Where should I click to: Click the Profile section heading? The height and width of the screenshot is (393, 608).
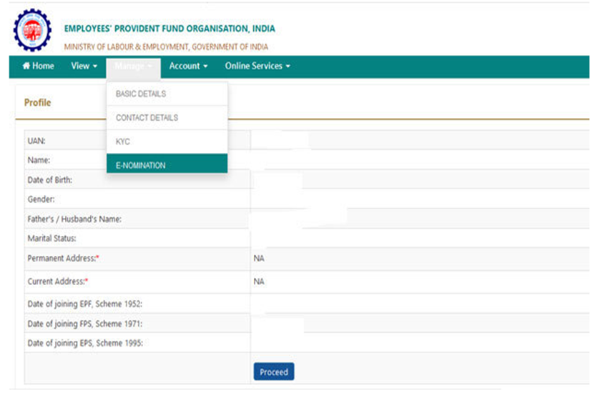[38, 103]
